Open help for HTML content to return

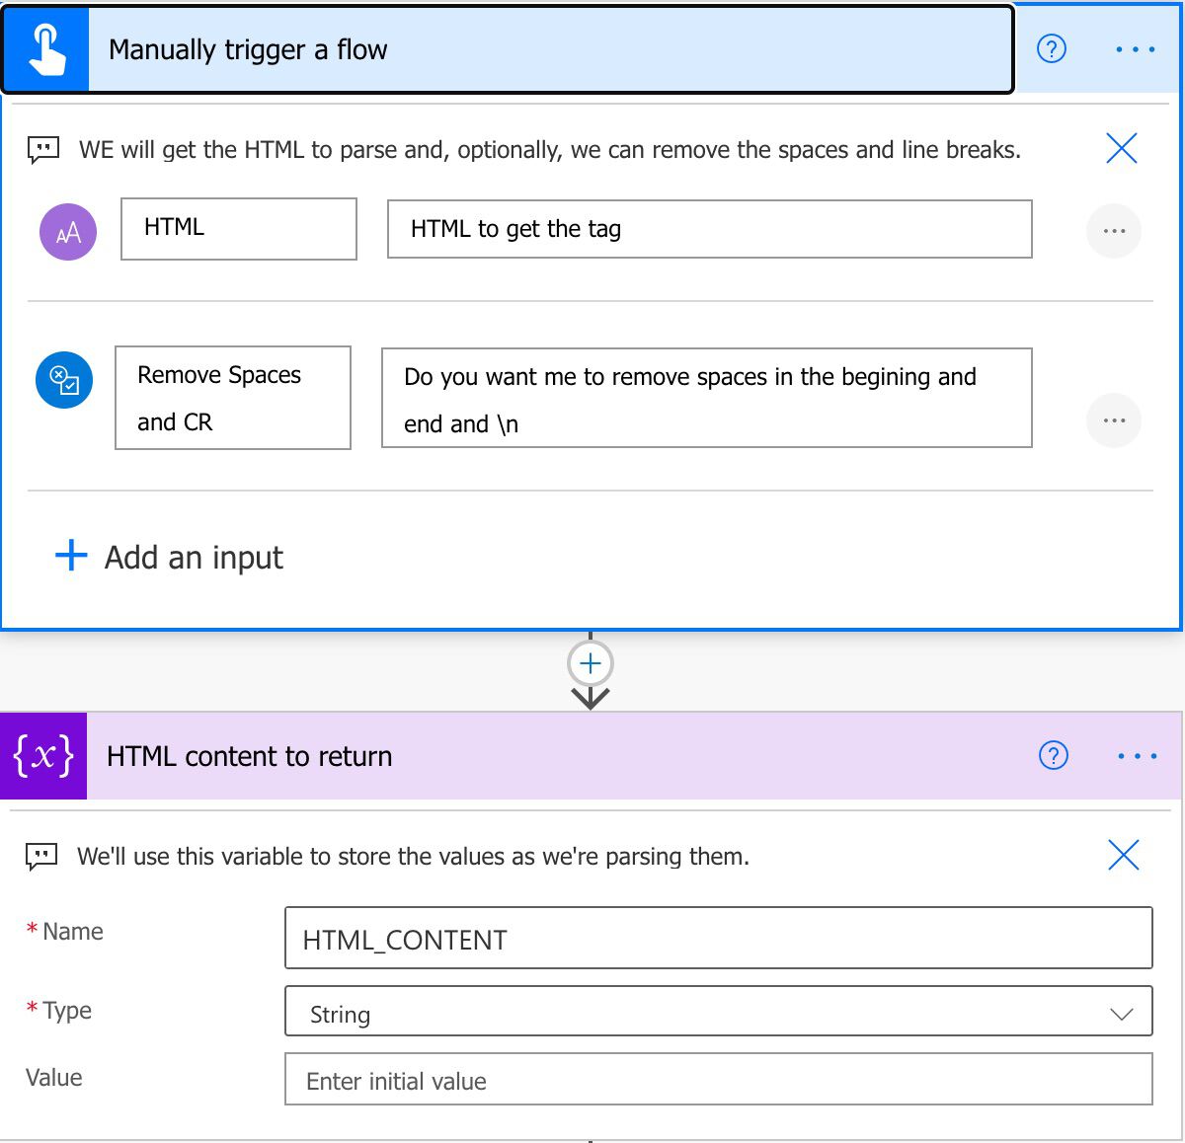1054,755
